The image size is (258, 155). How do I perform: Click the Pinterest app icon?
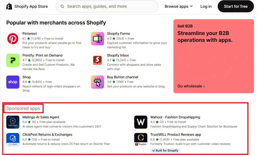pos(13,39)
